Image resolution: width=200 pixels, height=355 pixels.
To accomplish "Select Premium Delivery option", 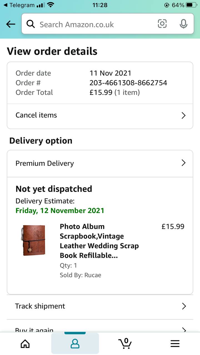I will point(45,163).
